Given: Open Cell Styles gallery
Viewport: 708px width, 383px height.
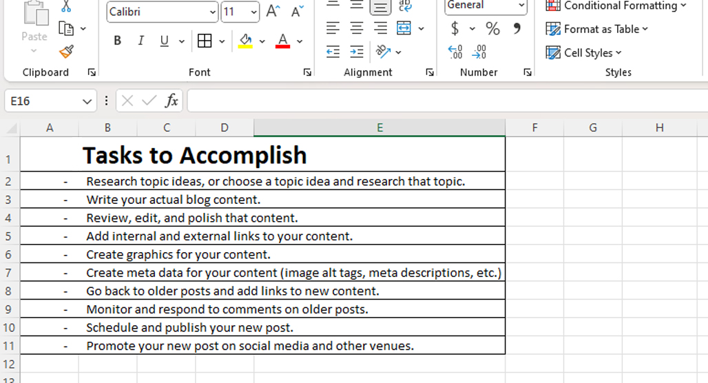Looking at the screenshot, I should coord(583,53).
